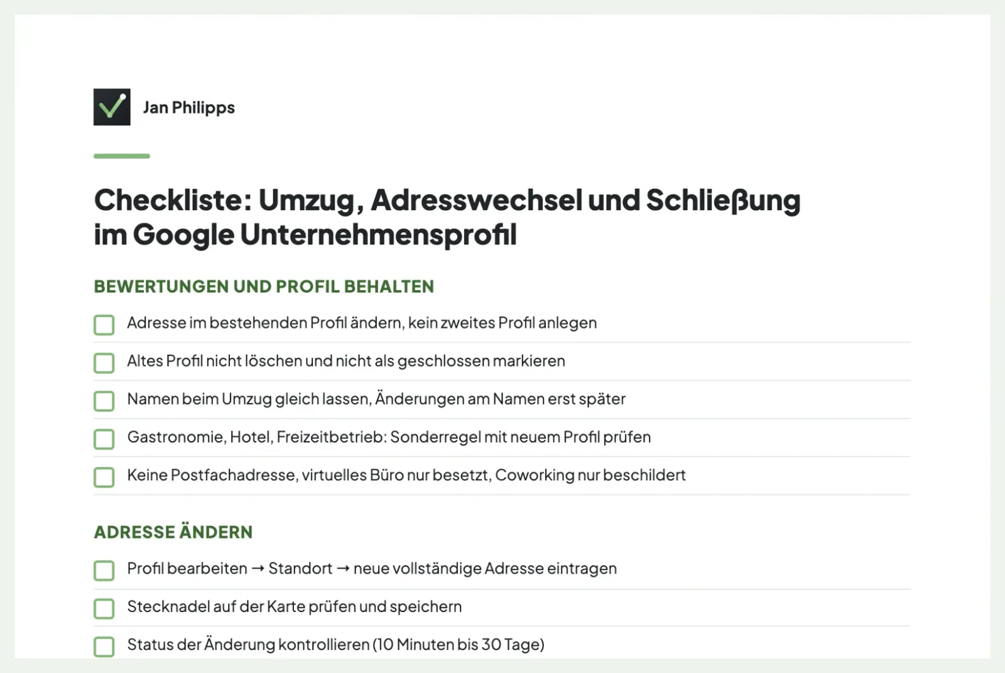Click the green checkmark logo icon
This screenshot has height=673, width=1005.
[x=112, y=107]
